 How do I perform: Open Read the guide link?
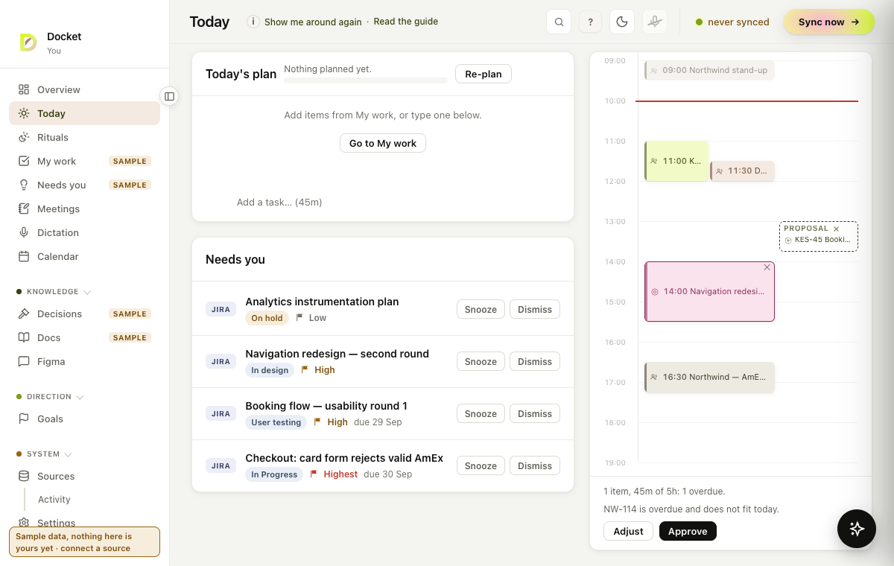point(406,22)
